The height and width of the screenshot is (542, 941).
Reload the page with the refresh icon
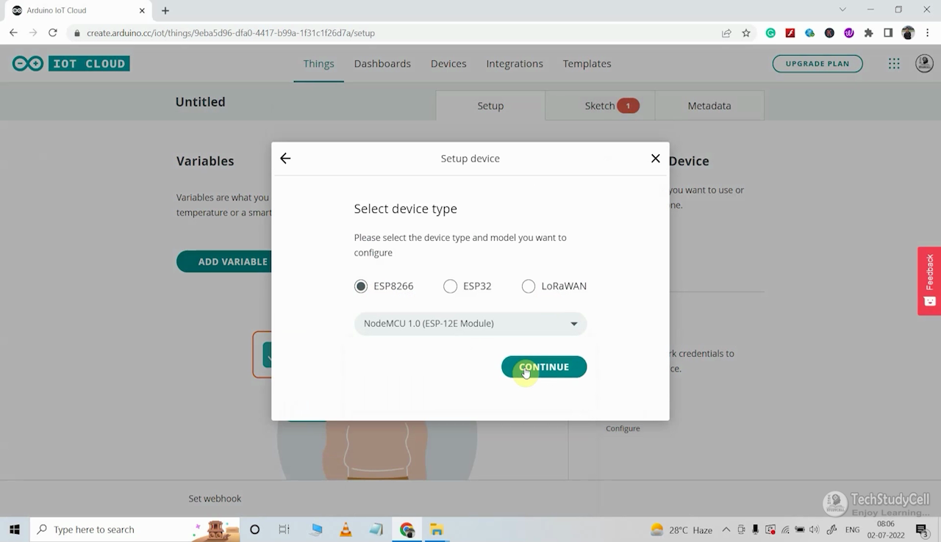point(52,33)
